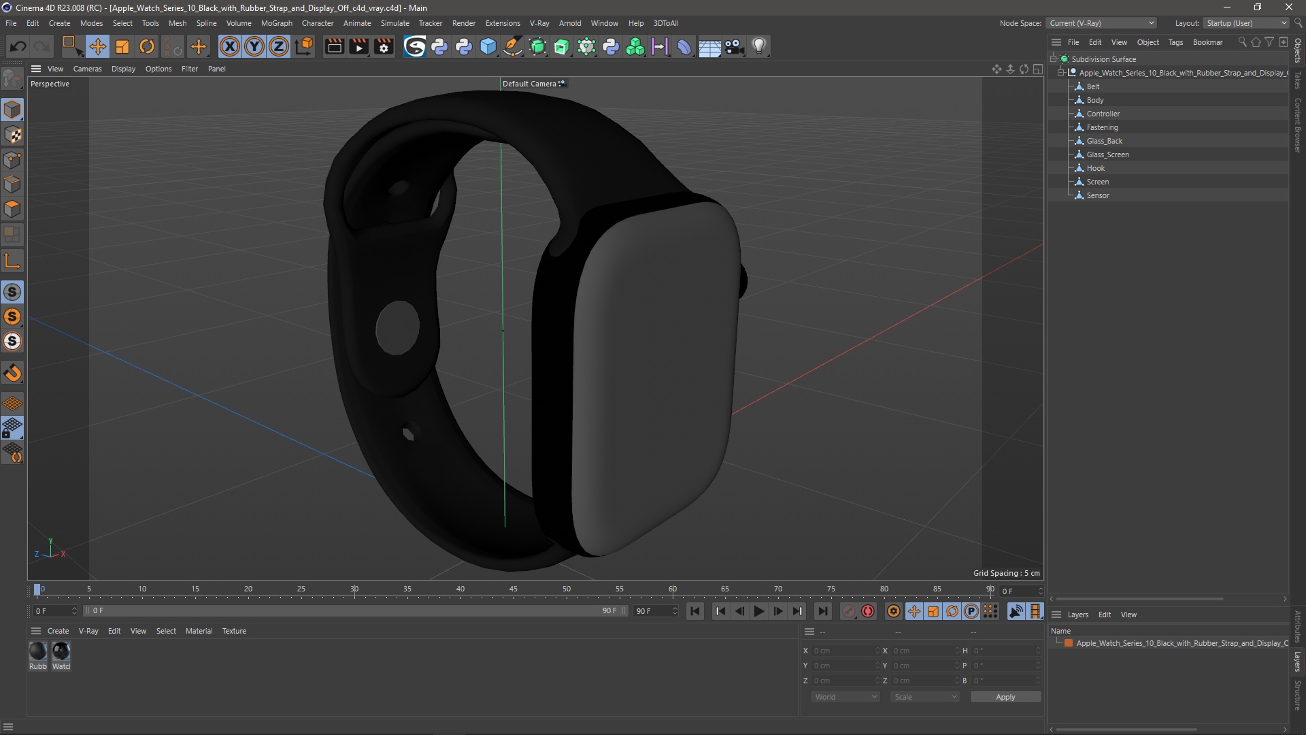Image resolution: width=1306 pixels, height=735 pixels.
Task: Select the Belt object
Action: pyautogui.click(x=1093, y=86)
